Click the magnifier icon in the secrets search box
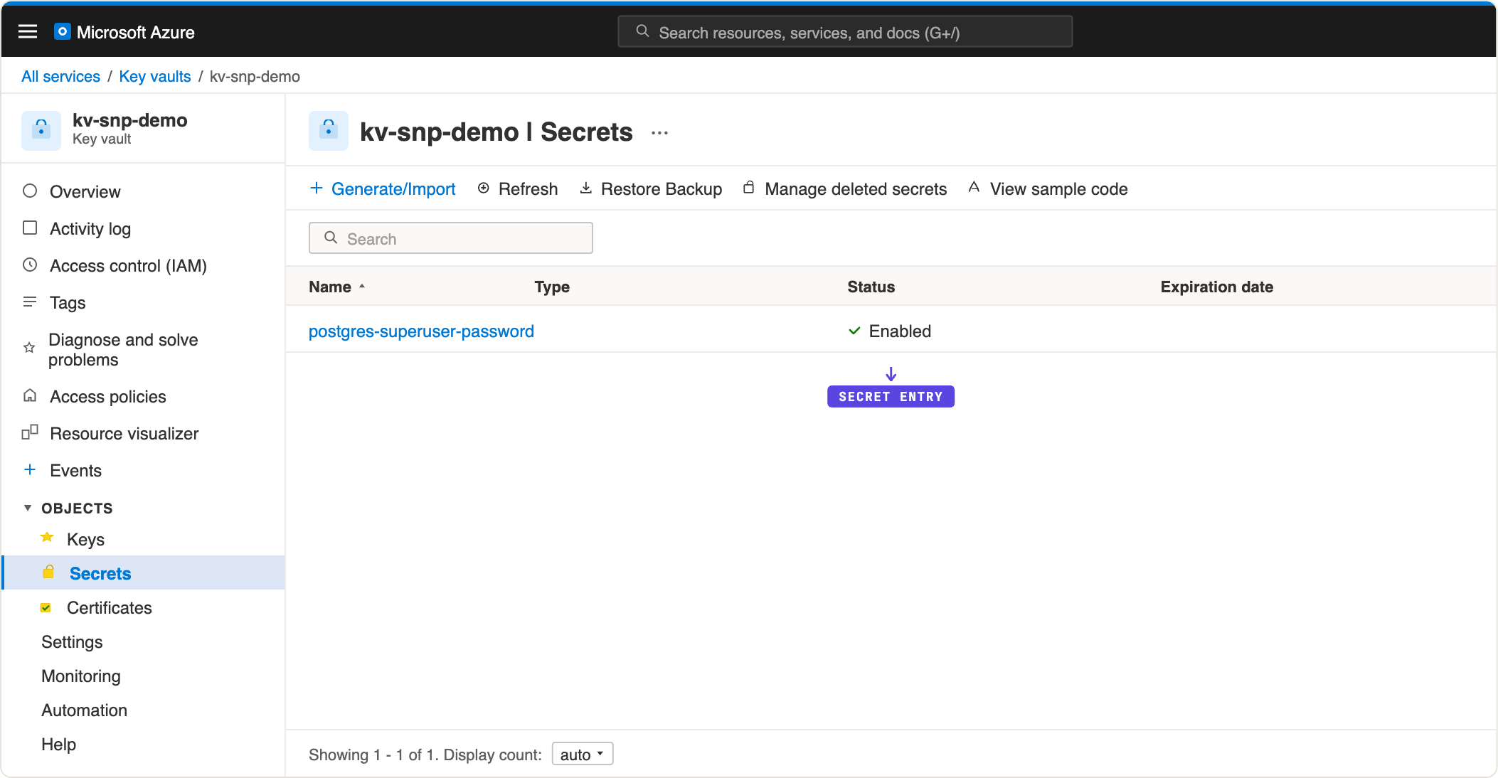Viewport: 1498px width, 778px height. pyautogui.click(x=331, y=238)
